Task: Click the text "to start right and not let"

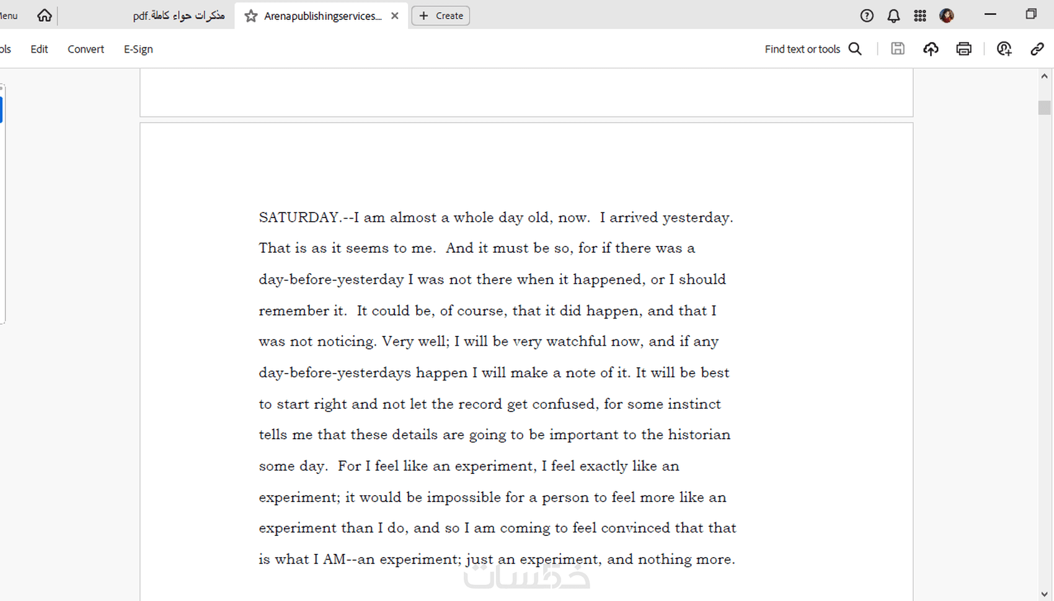Action: click(343, 404)
